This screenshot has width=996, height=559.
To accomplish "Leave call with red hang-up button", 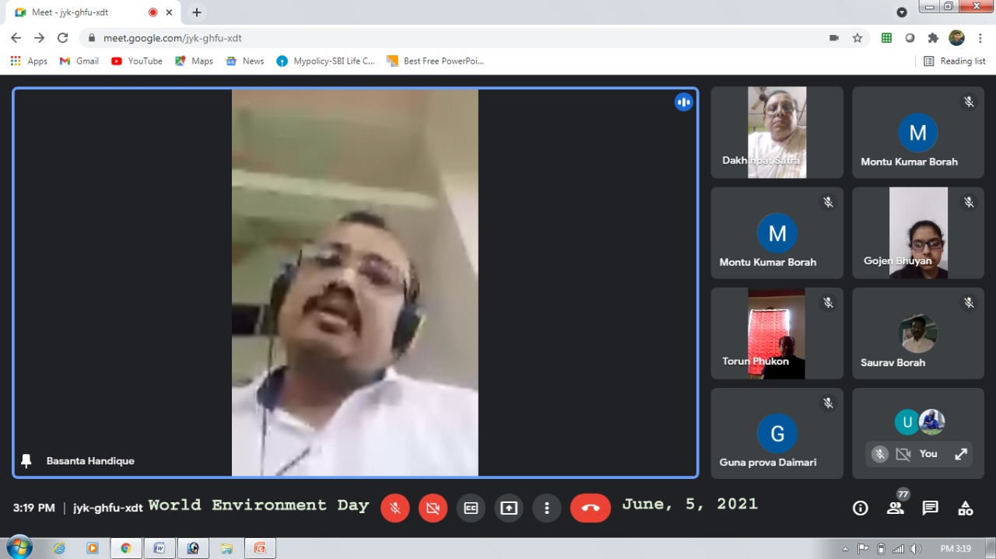I will click(x=591, y=508).
